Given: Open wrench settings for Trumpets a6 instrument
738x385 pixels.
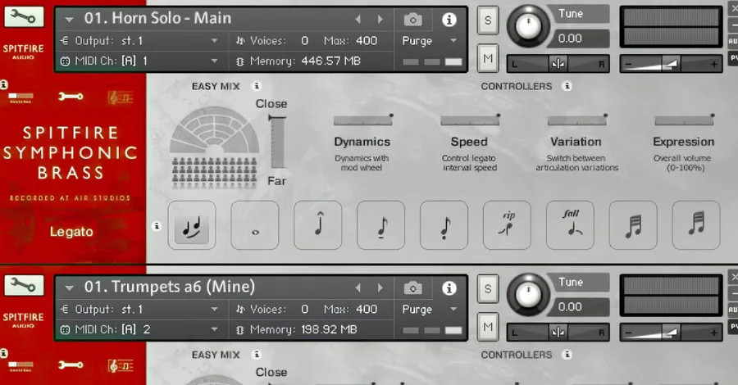Looking at the screenshot, I should click(24, 285).
